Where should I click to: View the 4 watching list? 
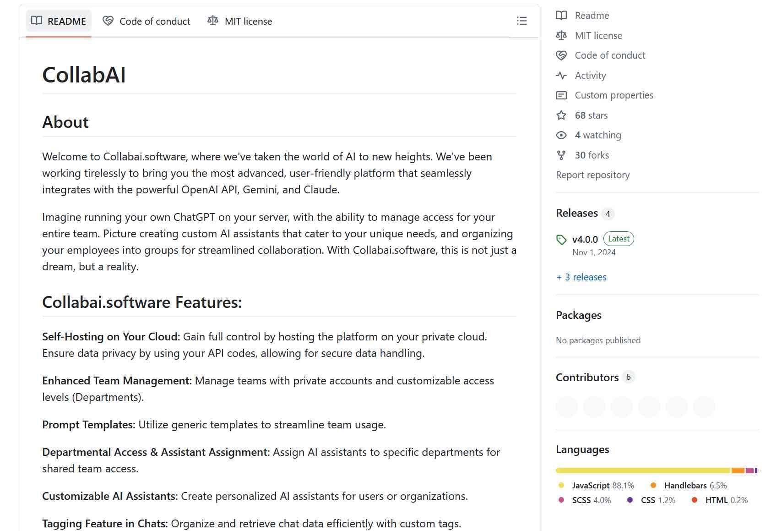coord(598,135)
